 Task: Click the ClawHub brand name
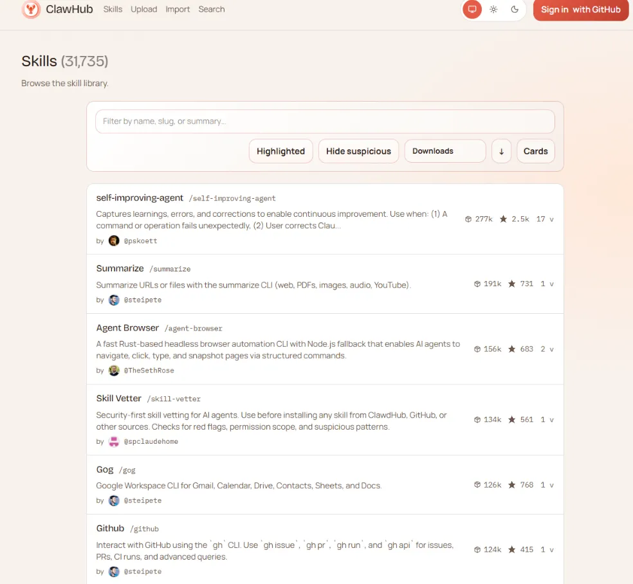(x=69, y=9)
